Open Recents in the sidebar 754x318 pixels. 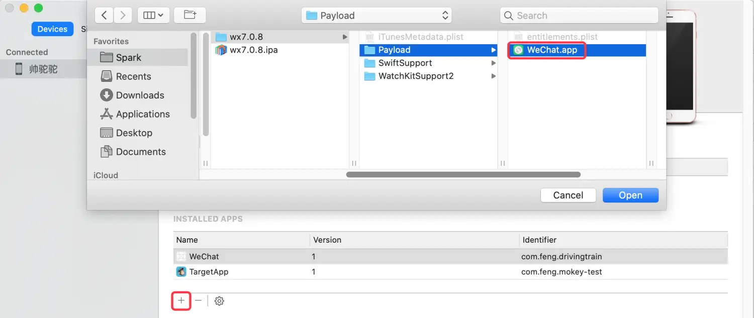point(133,76)
